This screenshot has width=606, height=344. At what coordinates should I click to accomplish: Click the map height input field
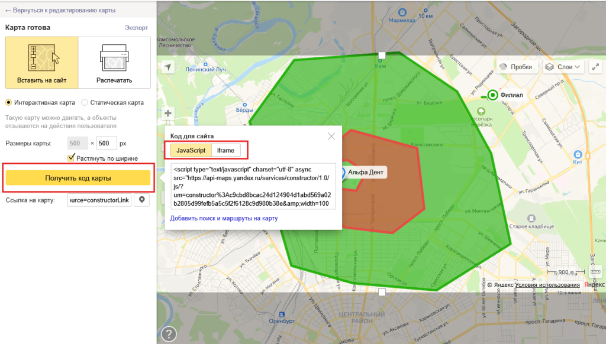pos(107,143)
